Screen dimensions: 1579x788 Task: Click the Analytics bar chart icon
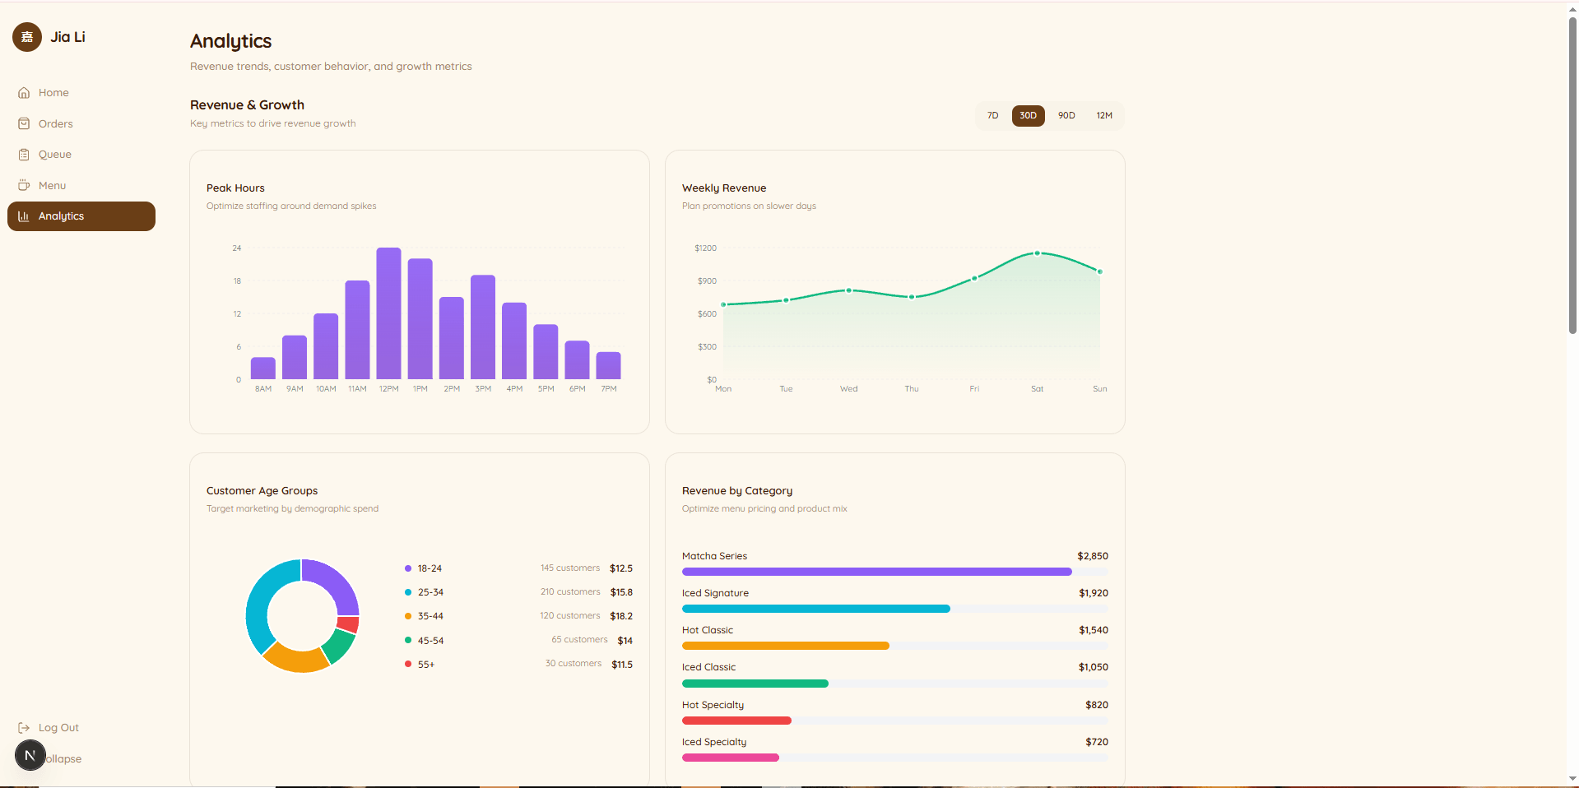[x=24, y=216]
